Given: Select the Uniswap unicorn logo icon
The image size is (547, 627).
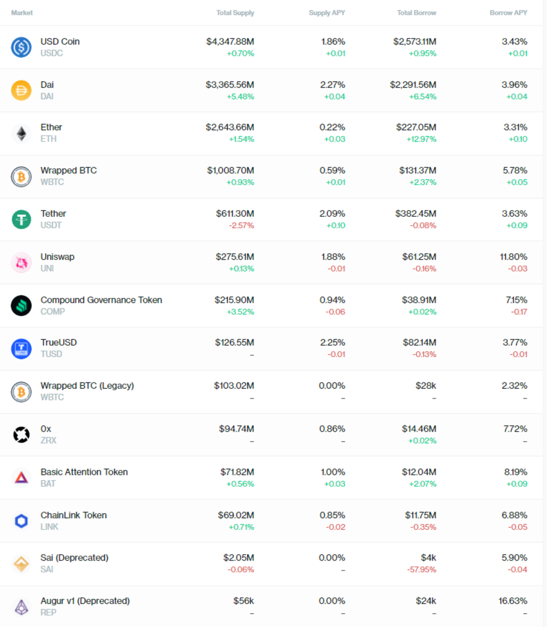Looking at the screenshot, I should pyautogui.click(x=21, y=262).
